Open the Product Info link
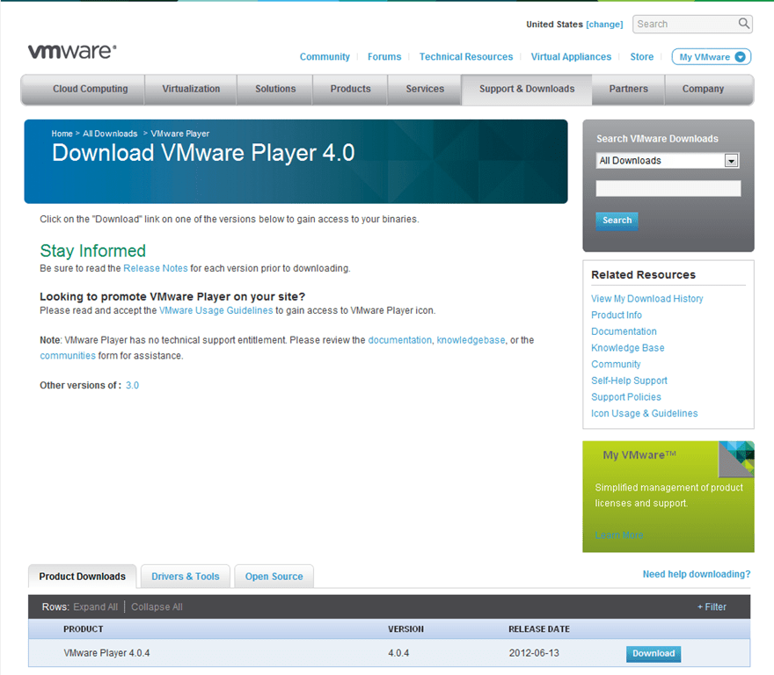Viewport: 774px width, 675px height. point(617,315)
